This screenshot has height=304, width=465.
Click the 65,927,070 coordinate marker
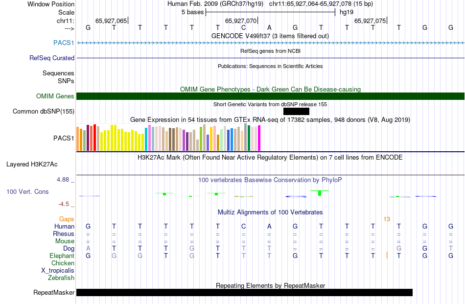coord(241,21)
